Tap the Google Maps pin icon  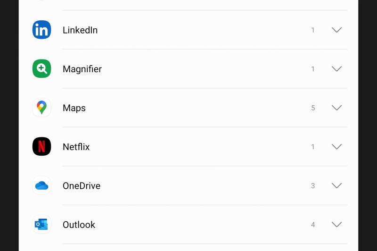41,108
